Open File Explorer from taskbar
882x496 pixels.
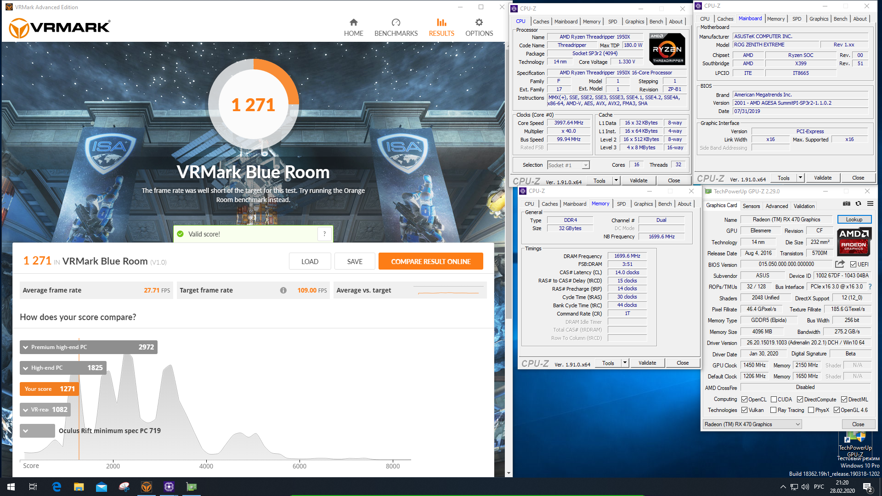click(79, 487)
